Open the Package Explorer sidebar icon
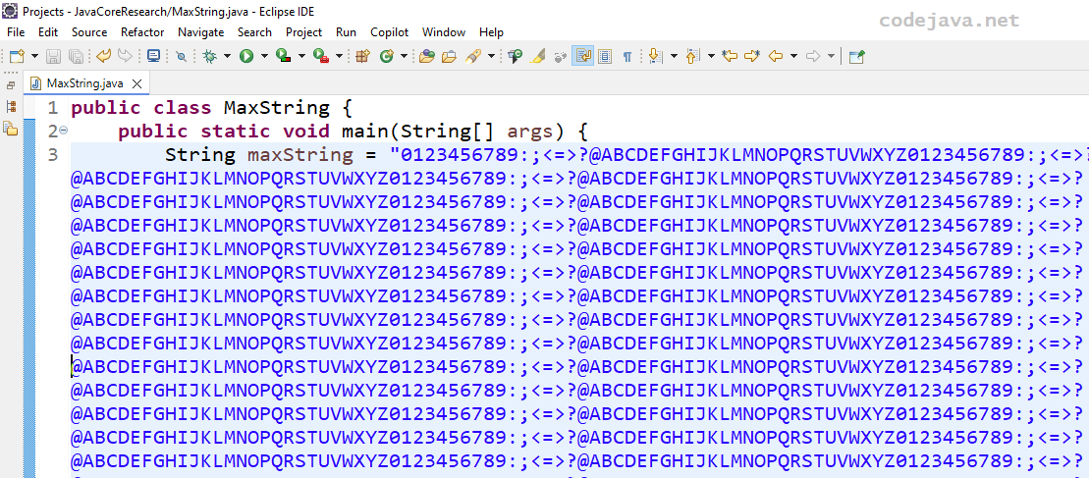The height and width of the screenshot is (478, 1089). click(x=11, y=128)
